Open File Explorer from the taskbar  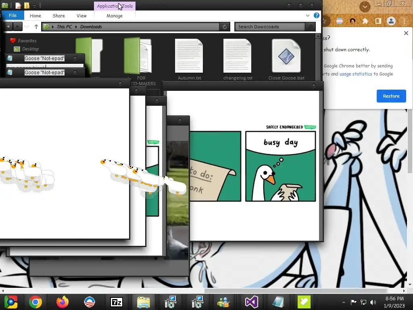[144, 302]
